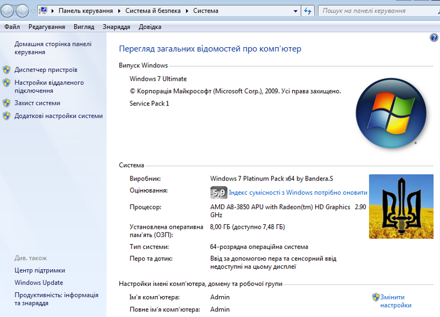Click the Windows logo orb image
The image size is (440, 317).
click(391, 113)
